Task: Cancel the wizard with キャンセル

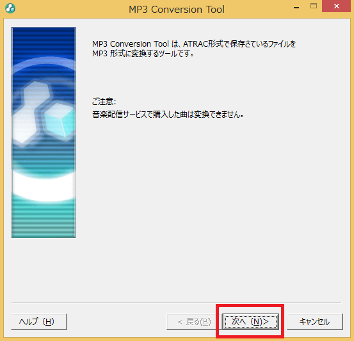Action: [315, 322]
